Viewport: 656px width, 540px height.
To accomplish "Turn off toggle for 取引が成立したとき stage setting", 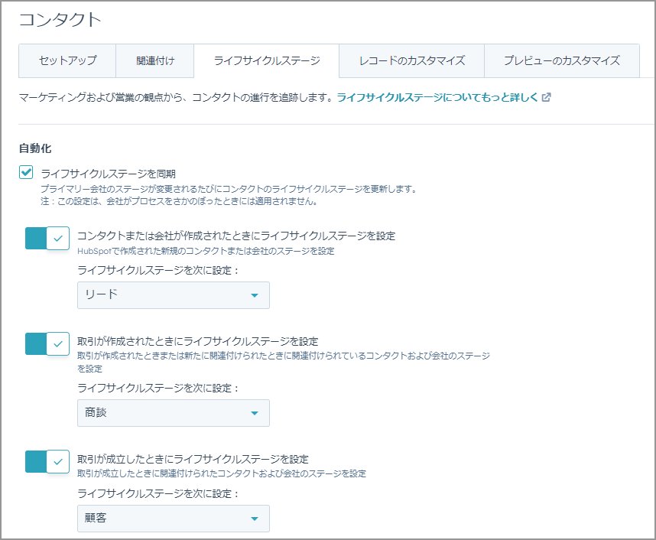I will (x=47, y=461).
